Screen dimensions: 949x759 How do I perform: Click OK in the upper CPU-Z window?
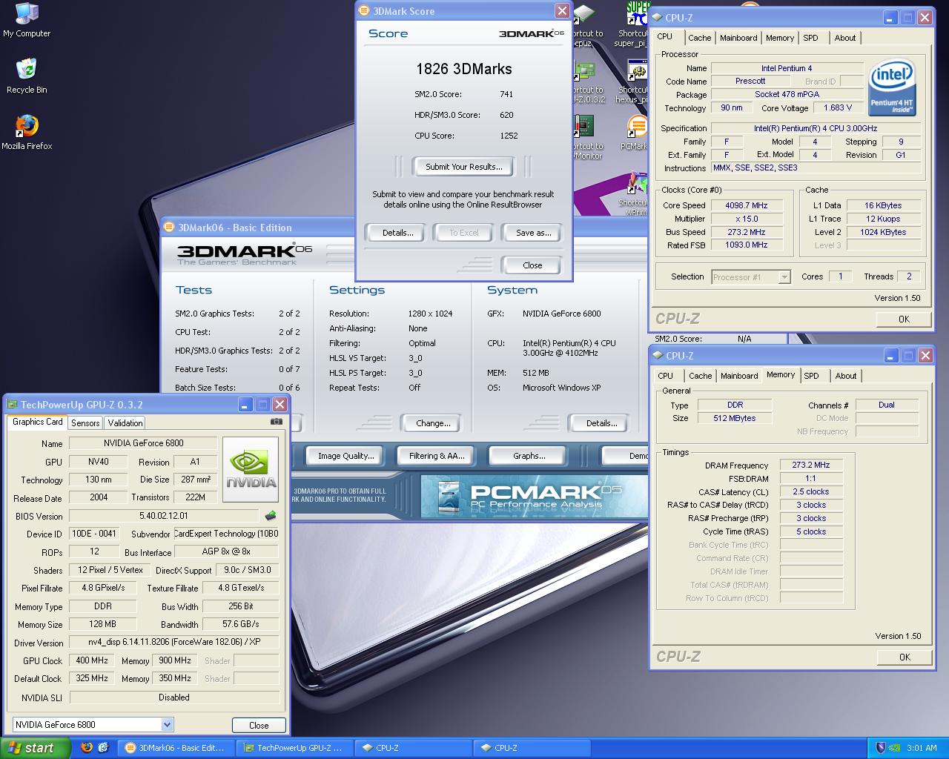[x=904, y=319]
